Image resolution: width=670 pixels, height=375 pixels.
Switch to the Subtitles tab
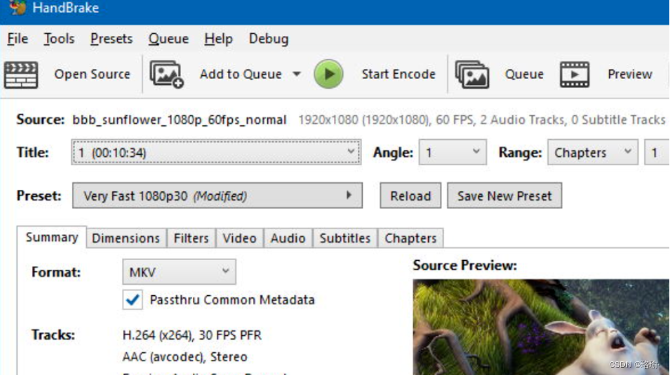coord(345,238)
